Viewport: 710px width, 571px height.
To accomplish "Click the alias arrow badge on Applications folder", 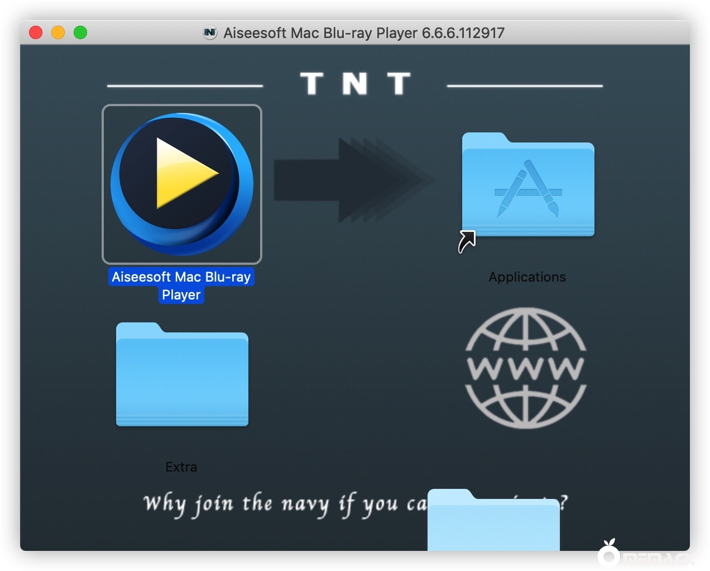I will (467, 242).
